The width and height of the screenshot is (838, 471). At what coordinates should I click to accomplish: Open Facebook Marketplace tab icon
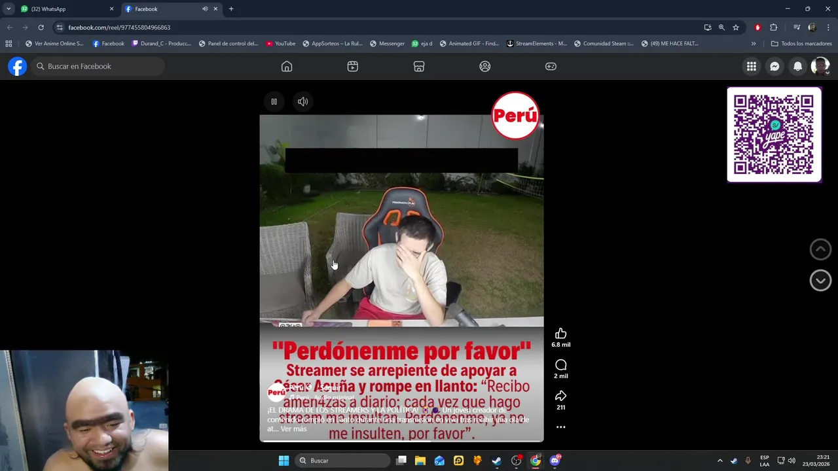click(x=419, y=66)
